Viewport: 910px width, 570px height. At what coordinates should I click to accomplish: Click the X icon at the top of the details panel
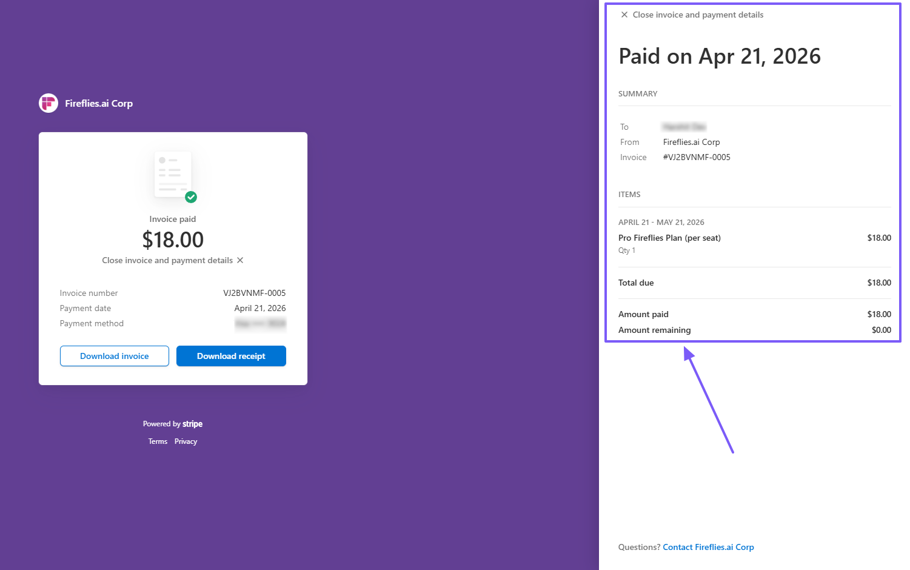click(624, 15)
